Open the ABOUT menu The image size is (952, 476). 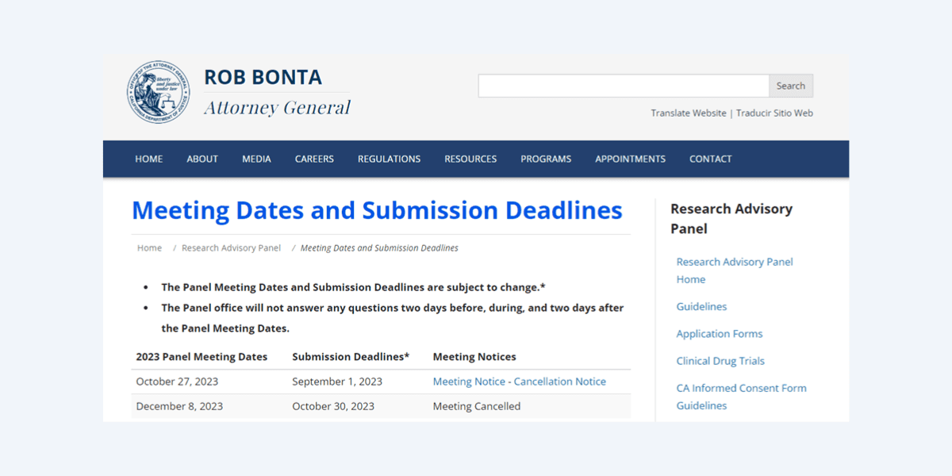(x=202, y=159)
